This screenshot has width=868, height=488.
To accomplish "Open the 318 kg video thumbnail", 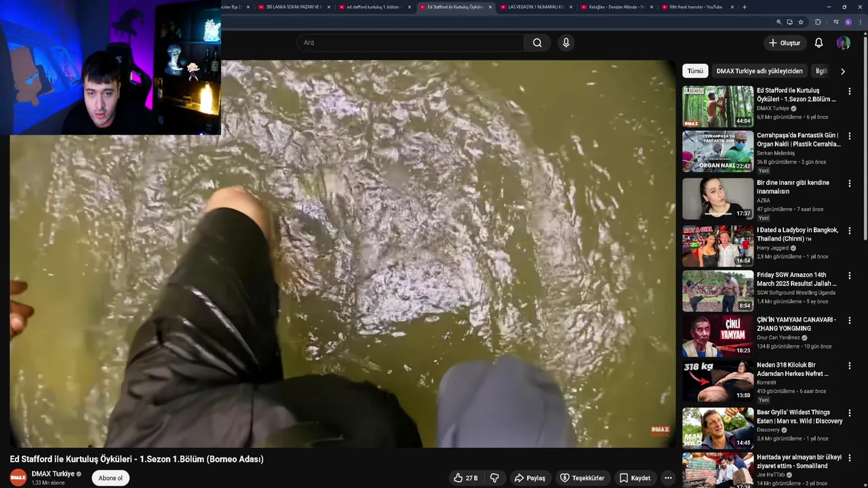I will (x=717, y=381).
